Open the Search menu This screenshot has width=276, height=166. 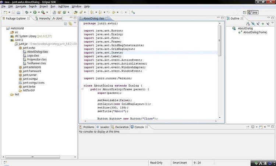(33, 6)
